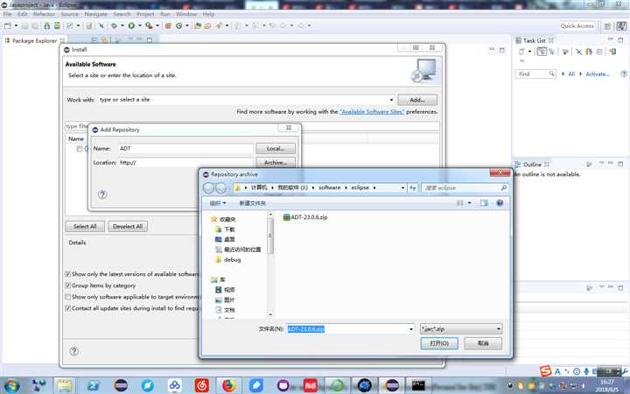The height and width of the screenshot is (394, 630).
Task: Select the debug folder in sidebar
Action: tap(228, 260)
